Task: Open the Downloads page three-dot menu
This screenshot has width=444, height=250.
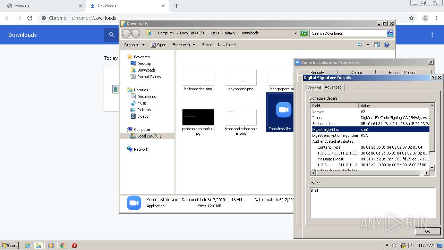Action: 432,35
